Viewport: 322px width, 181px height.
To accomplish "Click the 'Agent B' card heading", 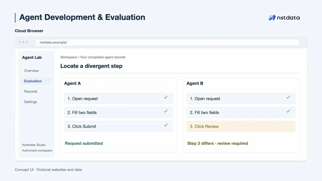I will (195, 83).
